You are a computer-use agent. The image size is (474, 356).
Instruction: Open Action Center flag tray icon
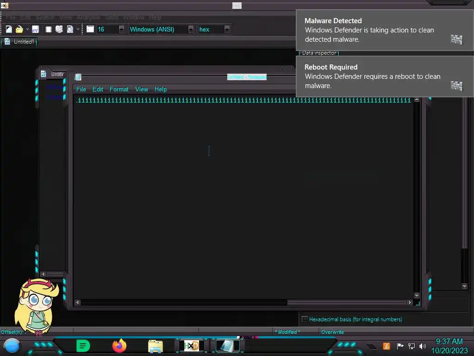click(x=400, y=346)
